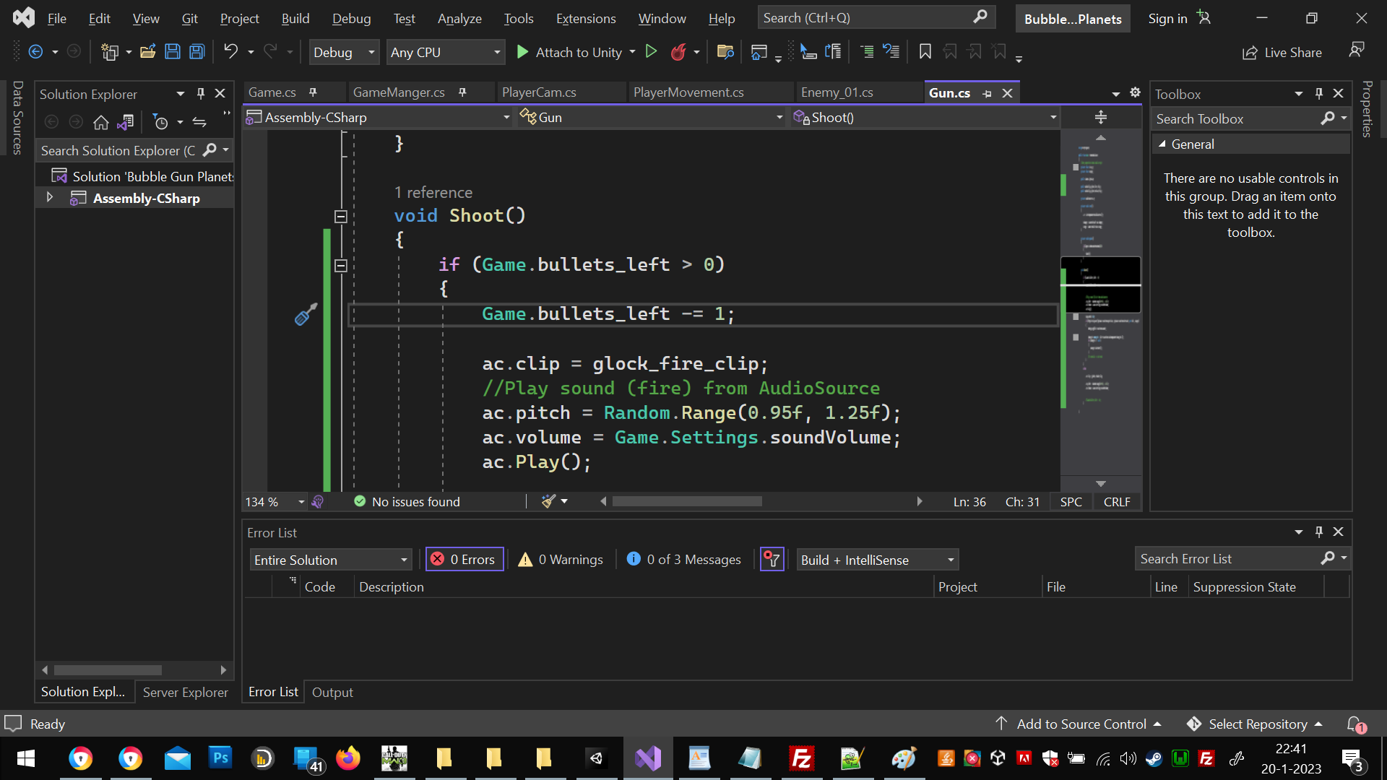The width and height of the screenshot is (1387, 780).
Task: Click the screwdriver quick actions icon
Action: [x=306, y=314]
